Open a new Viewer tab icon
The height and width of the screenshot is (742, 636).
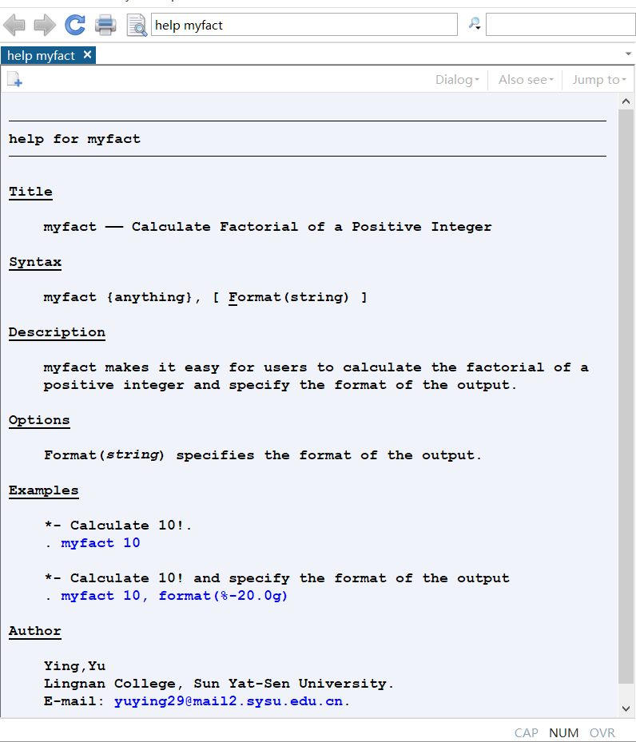tap(14, 79)
